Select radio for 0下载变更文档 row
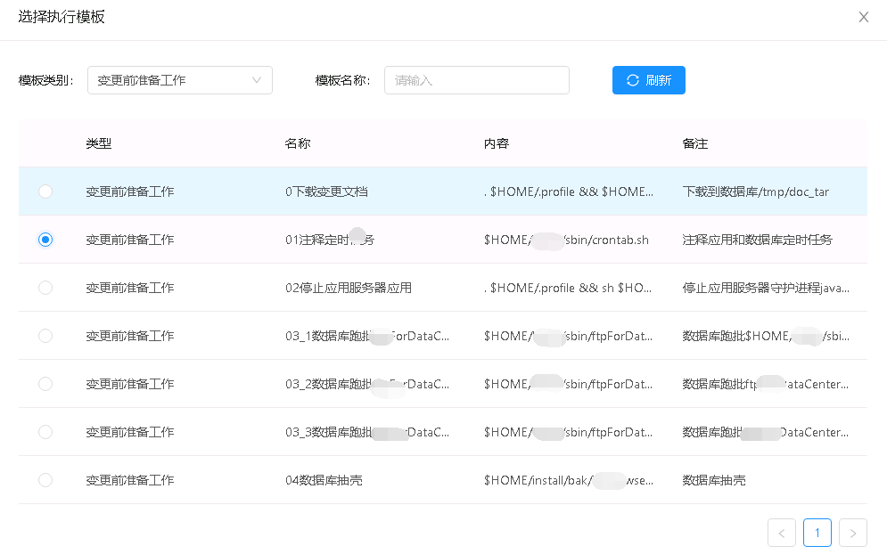Viewport: 887px width, 554px height. (45, 191)
